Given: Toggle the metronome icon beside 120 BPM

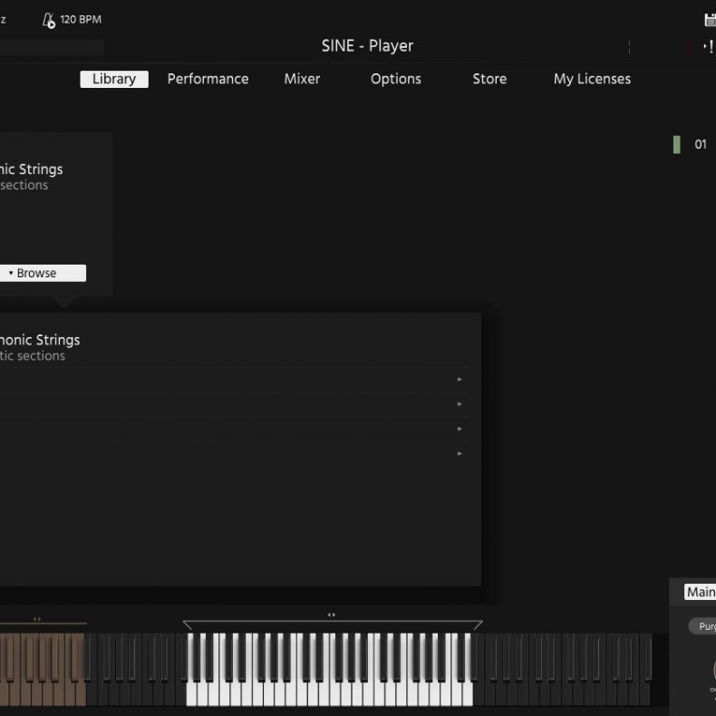Looking at the screenshot, I should 49,20.
